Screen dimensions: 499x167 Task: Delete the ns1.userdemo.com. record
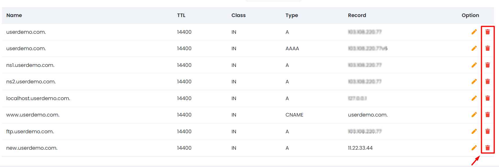[488, 65]
